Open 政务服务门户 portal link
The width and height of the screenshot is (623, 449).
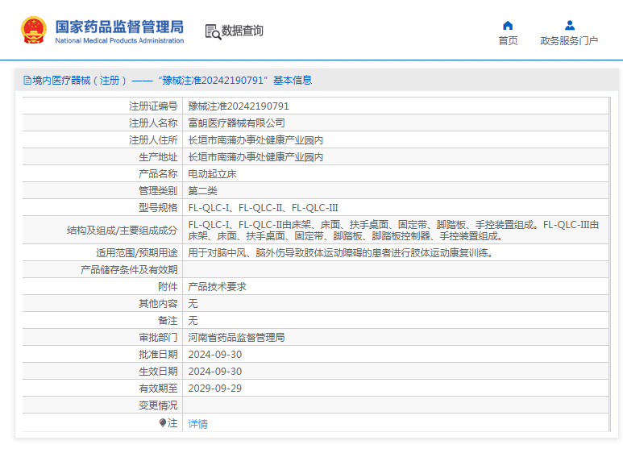[569, 40]
